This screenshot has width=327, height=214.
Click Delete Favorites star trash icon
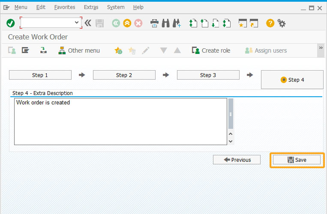coord(132,51)
